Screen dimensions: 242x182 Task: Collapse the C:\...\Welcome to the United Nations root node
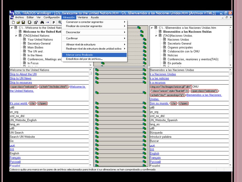coord(12,28)
